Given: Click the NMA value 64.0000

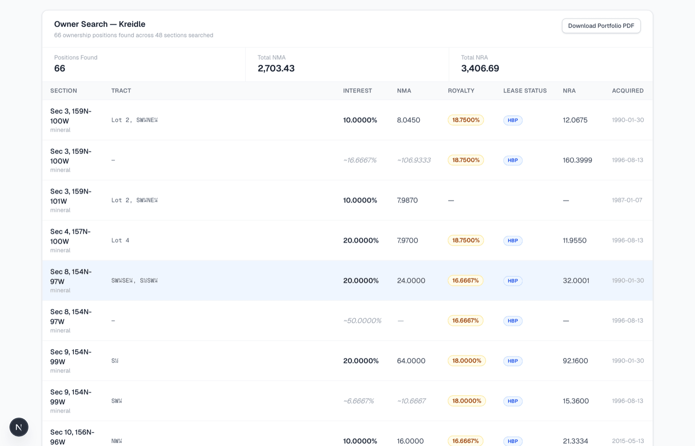Looking at the screenshot, I should [411, 361].
